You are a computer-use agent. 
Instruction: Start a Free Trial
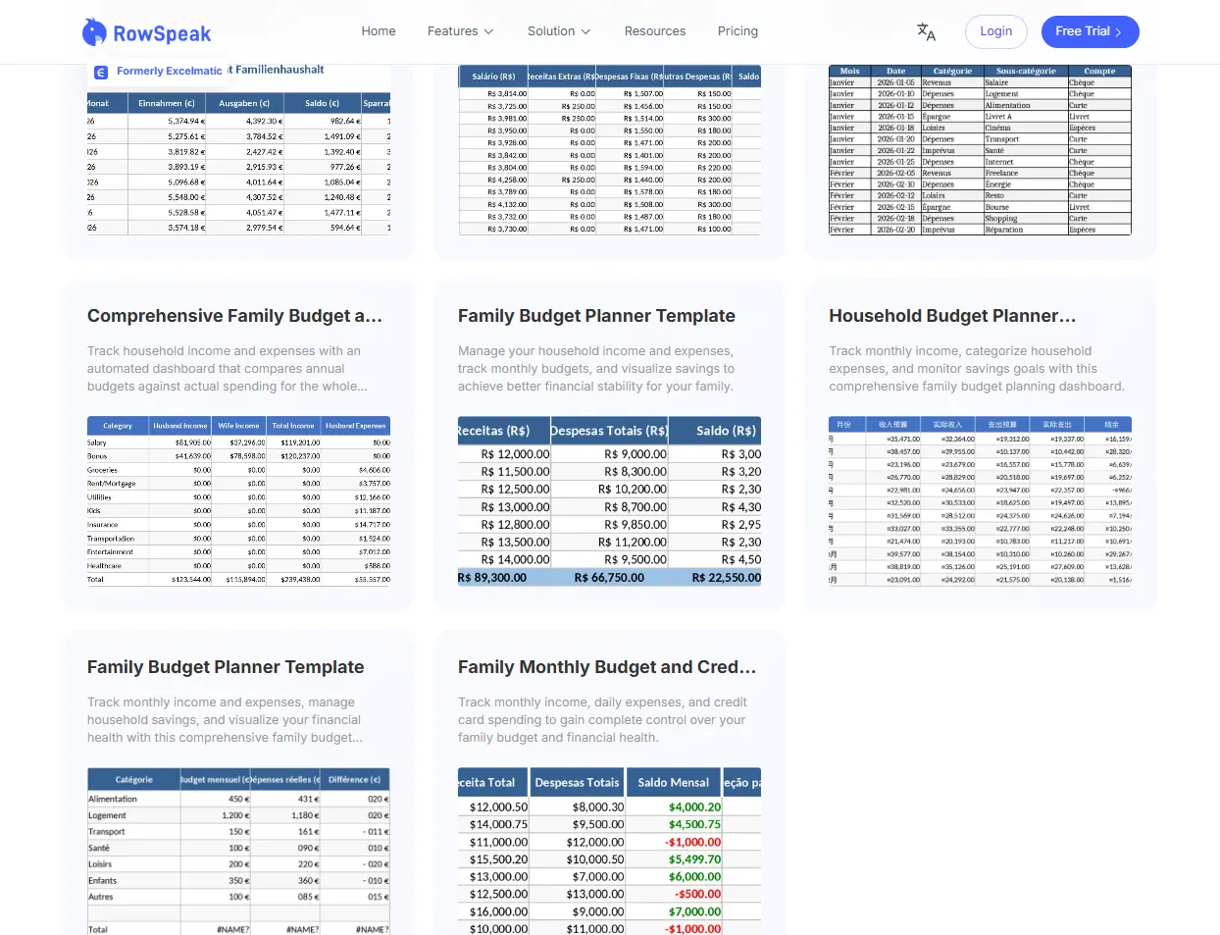1090,31
